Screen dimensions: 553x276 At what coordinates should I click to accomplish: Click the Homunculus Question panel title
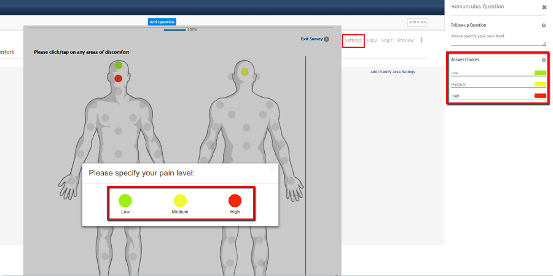point(477,6)
